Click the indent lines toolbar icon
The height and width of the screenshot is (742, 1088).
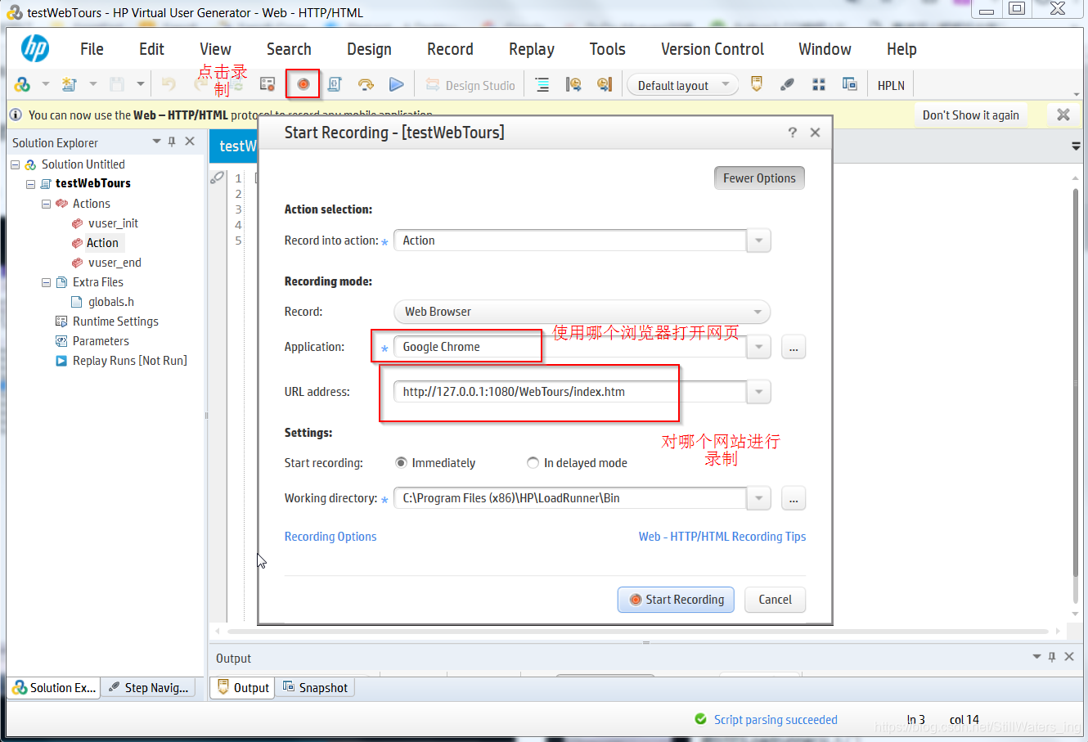click(542, 84)
